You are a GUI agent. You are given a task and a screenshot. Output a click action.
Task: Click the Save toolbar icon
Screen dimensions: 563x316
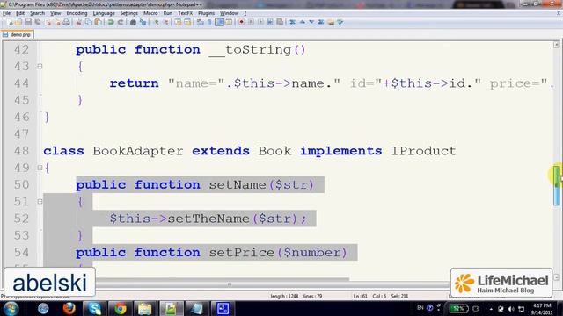(28, 22)
